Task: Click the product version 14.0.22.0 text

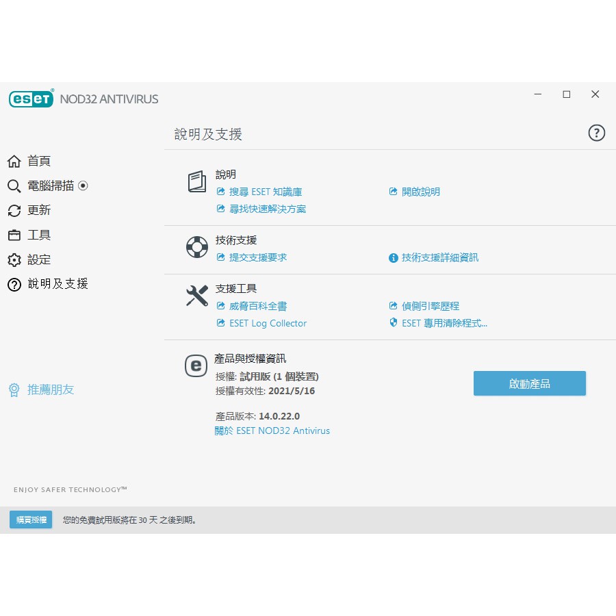Action: tap(279, 416)
